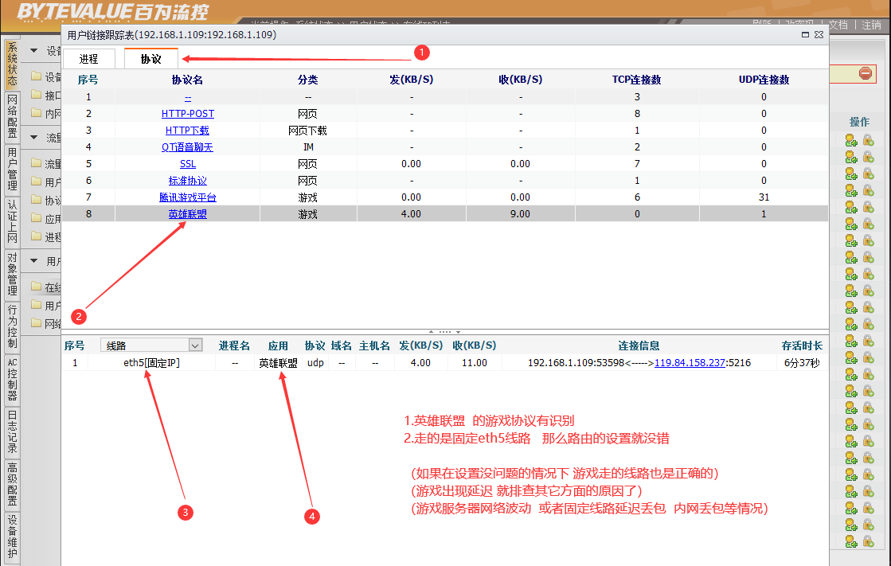Viewport: 891px width, 566px height.
Task: Open the 文档 link in the header
Action: 838,25
